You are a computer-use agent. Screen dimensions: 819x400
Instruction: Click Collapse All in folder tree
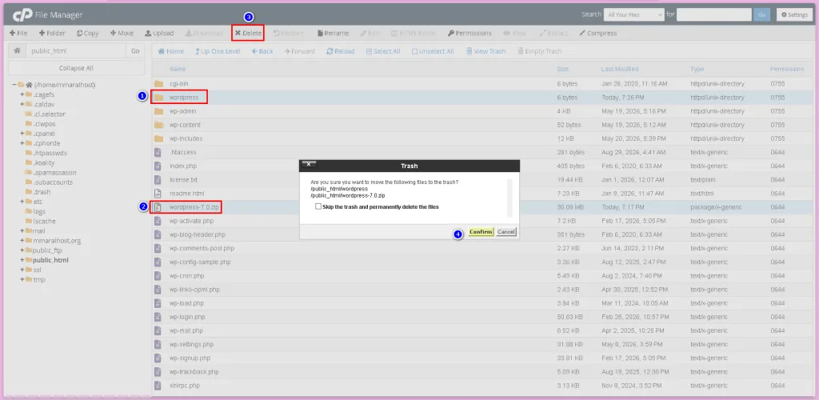(x=76, y=68)
